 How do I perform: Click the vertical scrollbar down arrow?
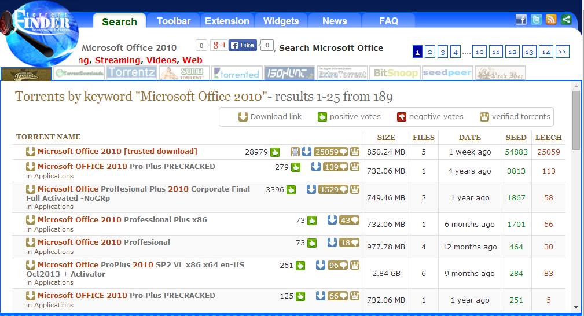(576, 307)
